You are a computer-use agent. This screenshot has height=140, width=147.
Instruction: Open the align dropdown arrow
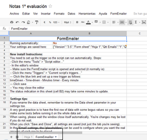(118, 23)
